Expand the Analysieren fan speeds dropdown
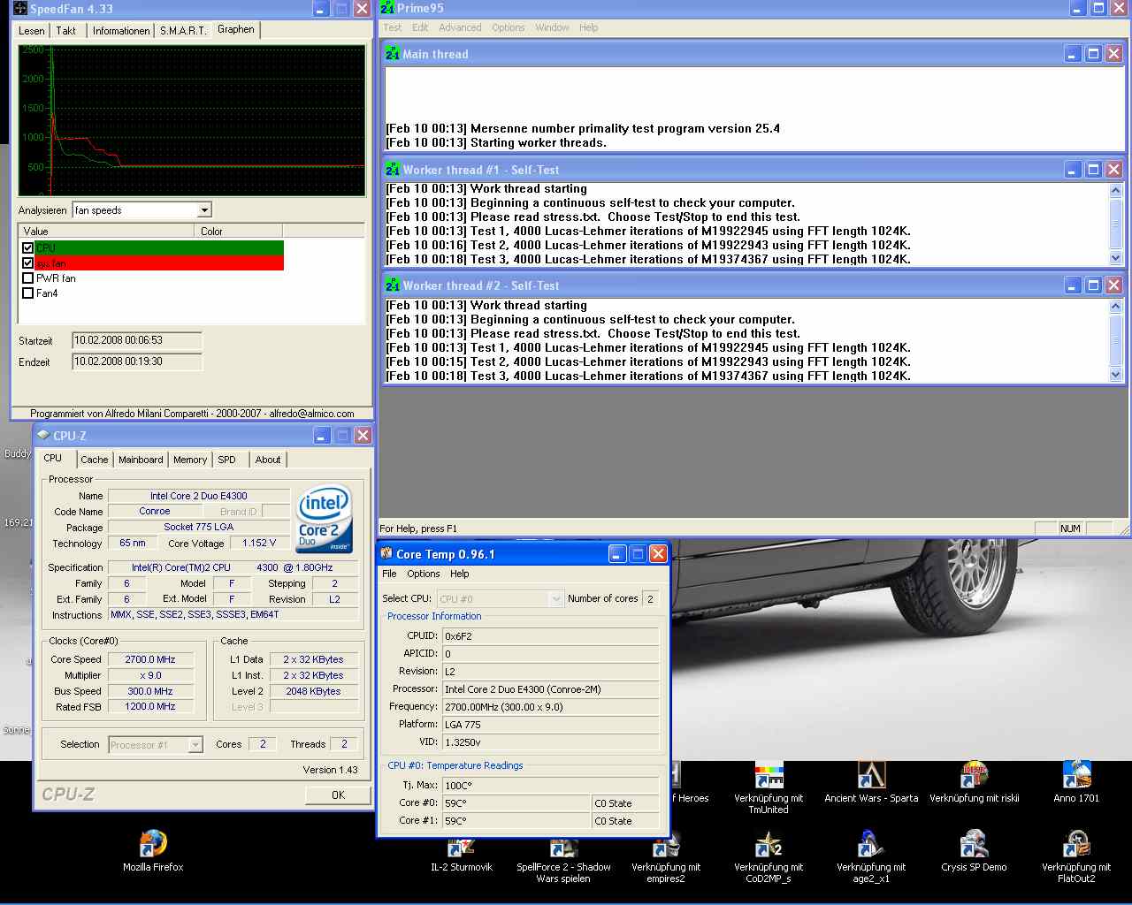Screen dimensions: 1132x905 [x=204, y=210]
